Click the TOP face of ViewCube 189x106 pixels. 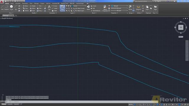pyautogui.click(x=181, y=27)
